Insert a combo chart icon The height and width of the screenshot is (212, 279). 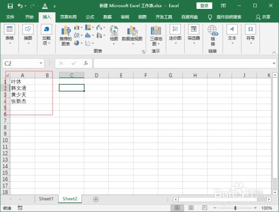click(x=99, y=35)
